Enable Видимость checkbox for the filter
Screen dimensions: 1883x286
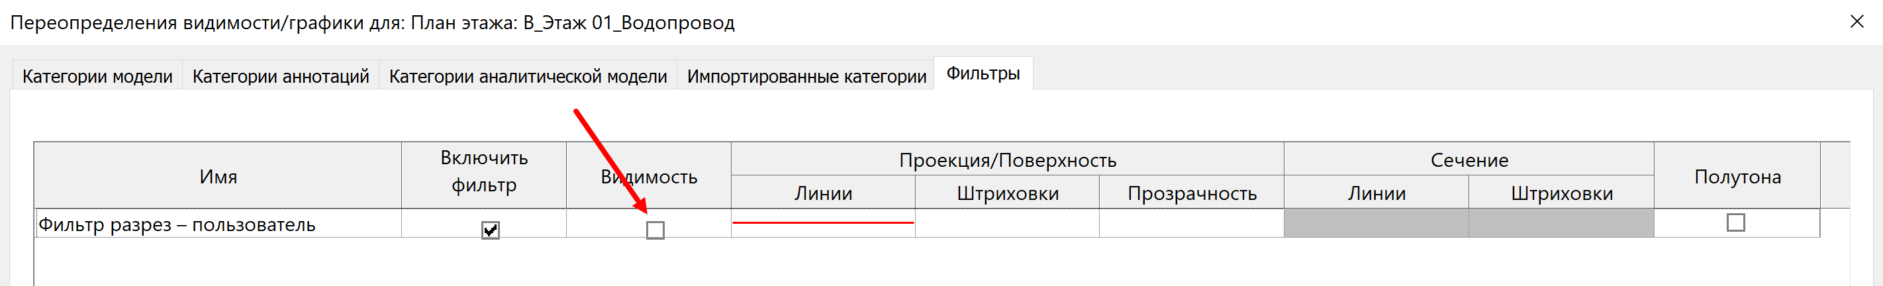pos(655,230)
